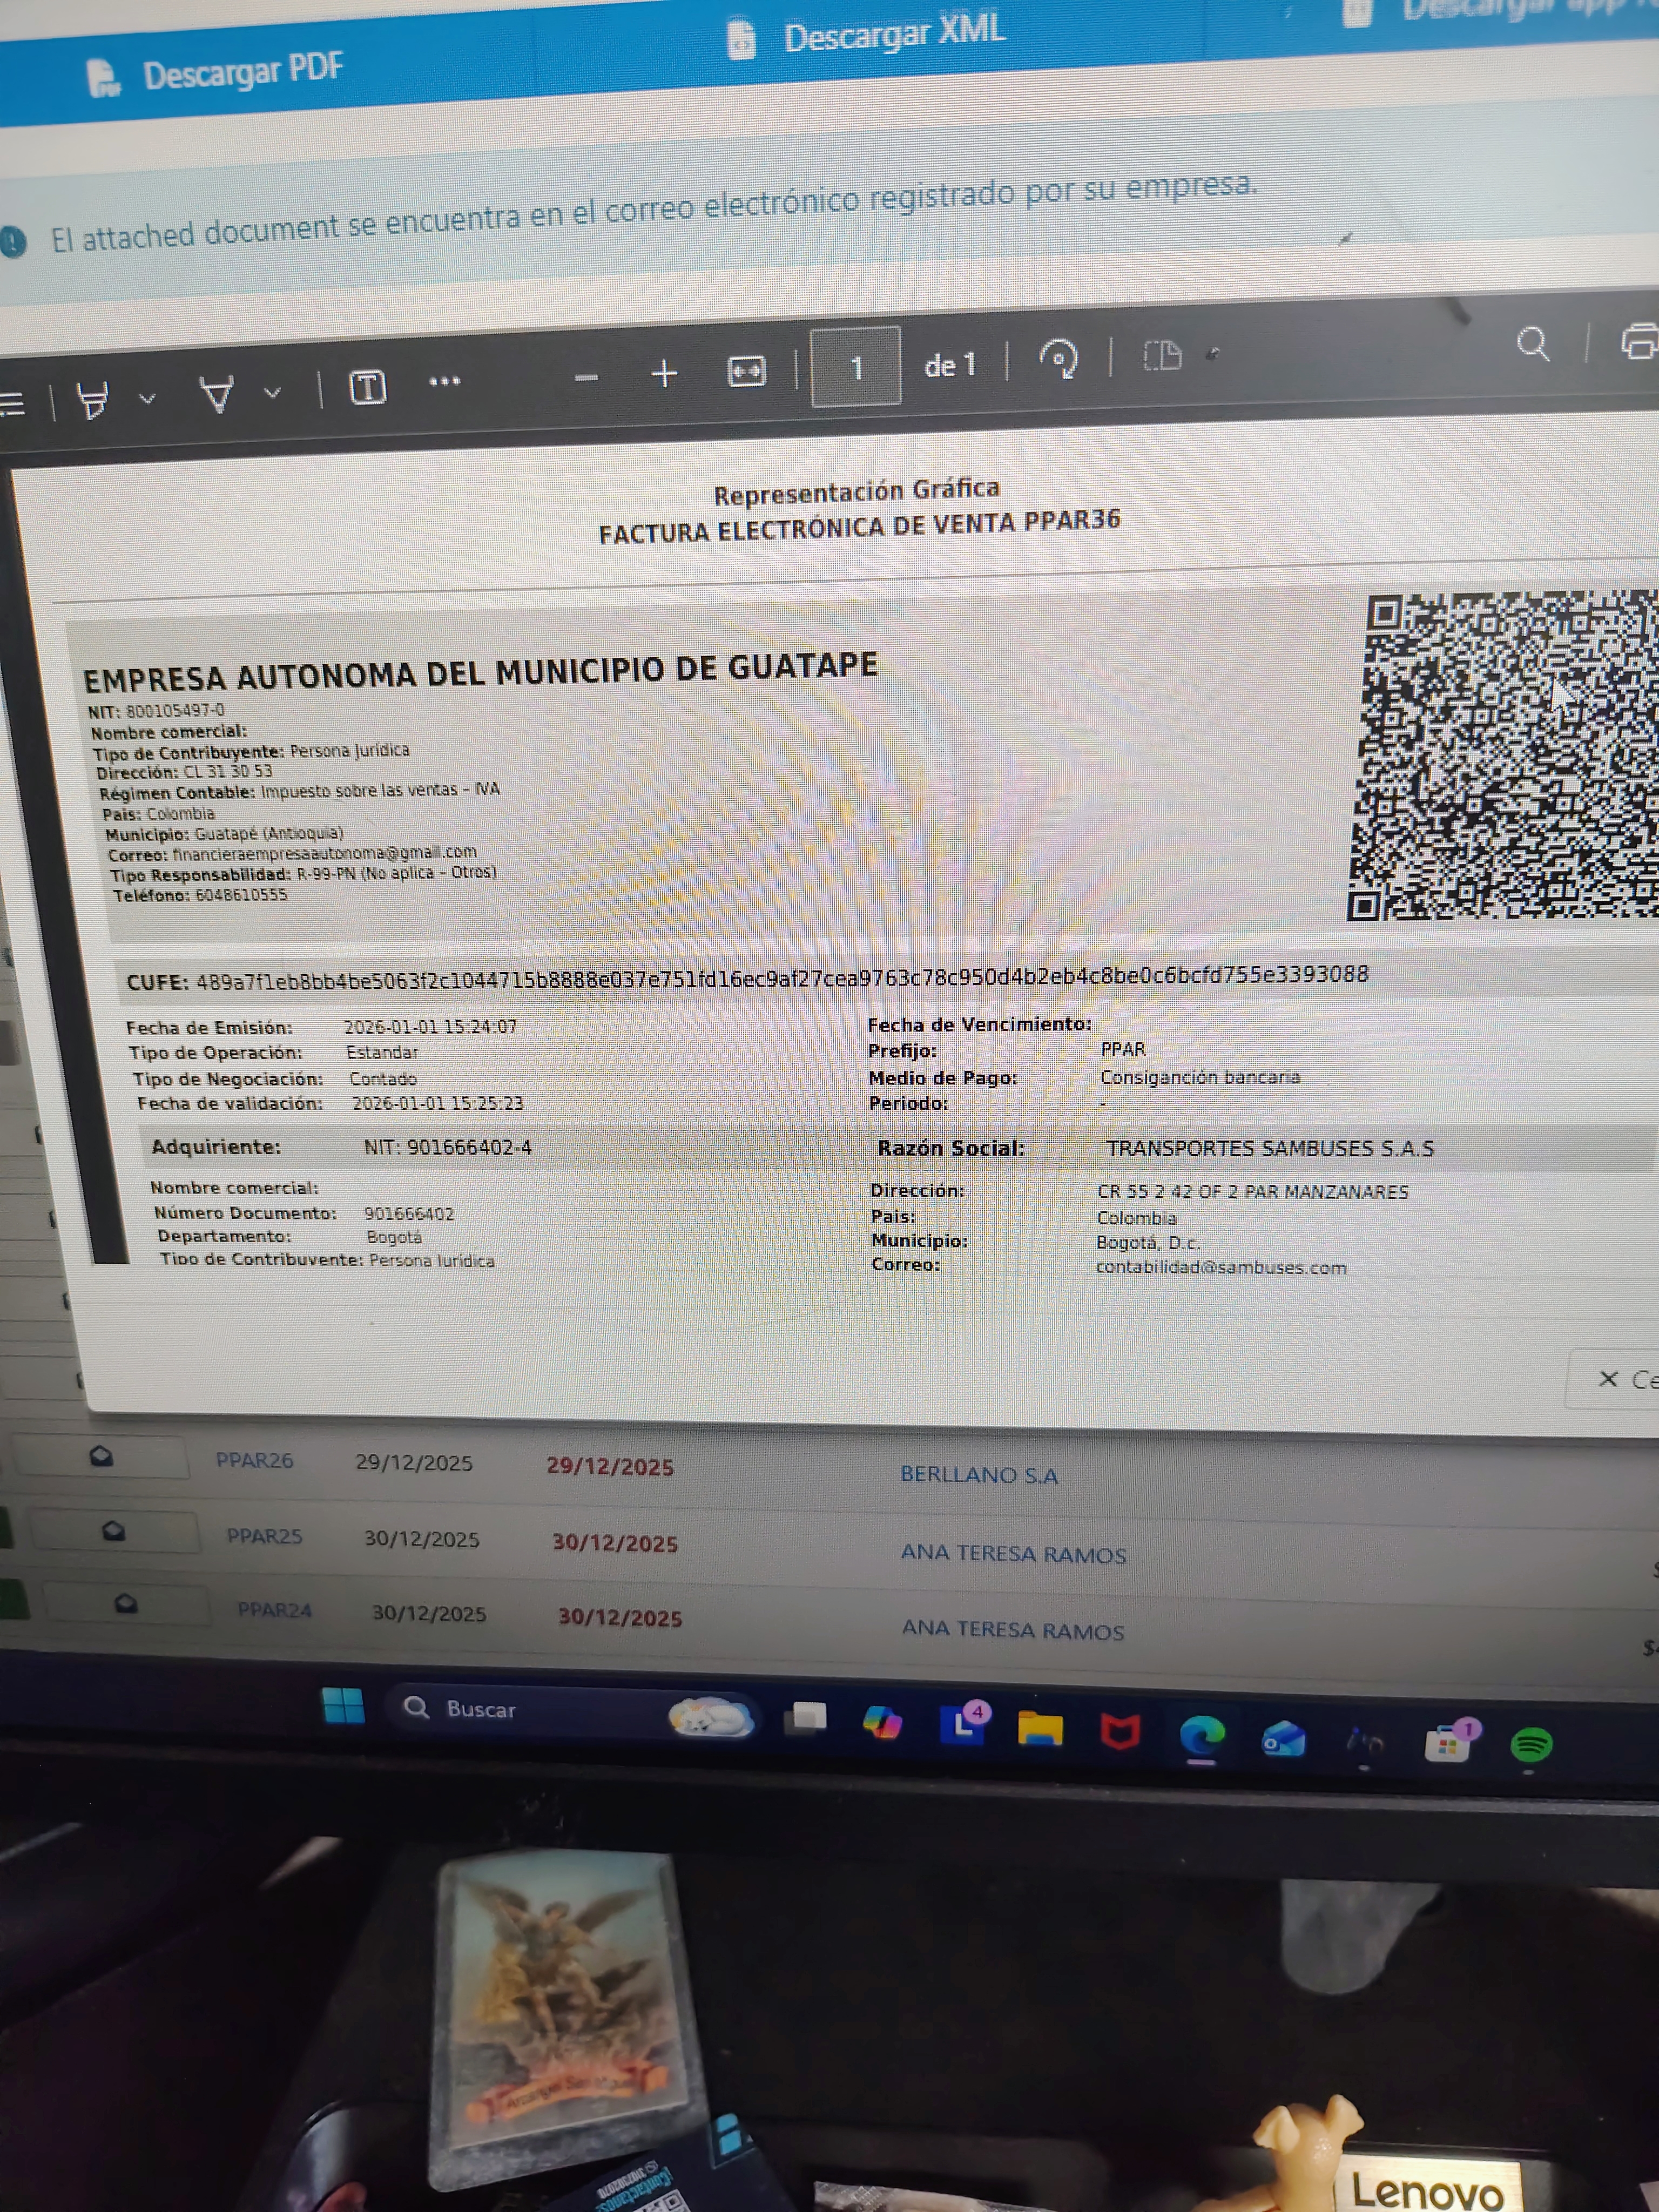Image resolution: width=1659 pixels, height=2212 pixels.
Task: Click the page number input field
Action: [x=855, y=367]
